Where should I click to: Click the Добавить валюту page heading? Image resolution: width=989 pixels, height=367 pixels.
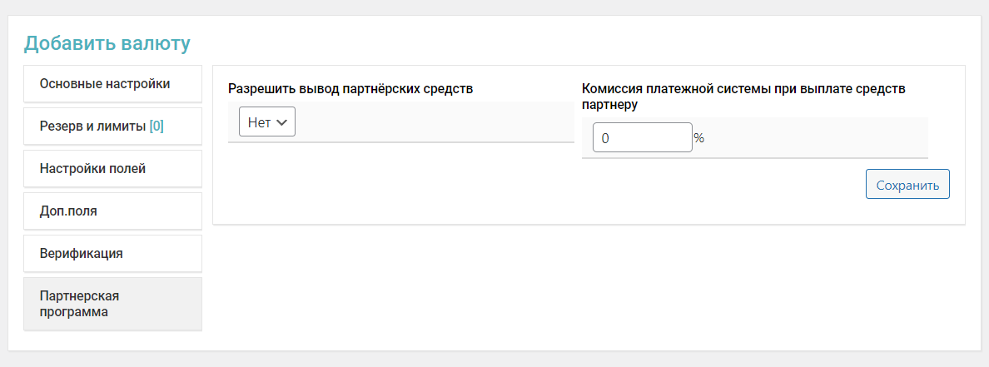(x=107, y=42)
